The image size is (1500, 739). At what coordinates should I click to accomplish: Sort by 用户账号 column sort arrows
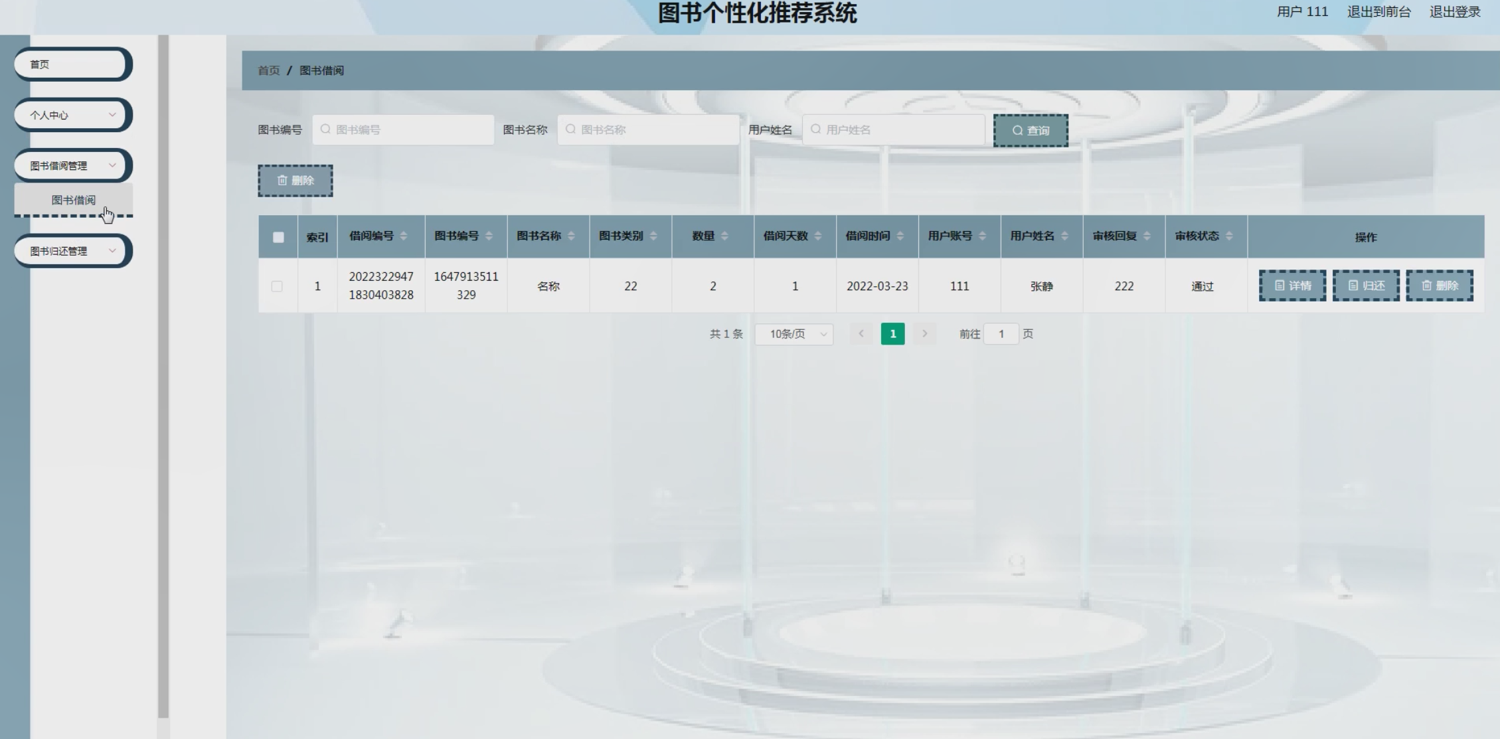pos(982,236)
